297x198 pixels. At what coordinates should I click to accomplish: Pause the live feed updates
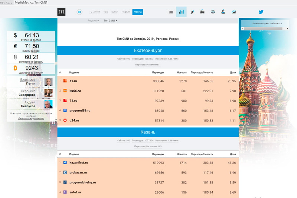79,12
